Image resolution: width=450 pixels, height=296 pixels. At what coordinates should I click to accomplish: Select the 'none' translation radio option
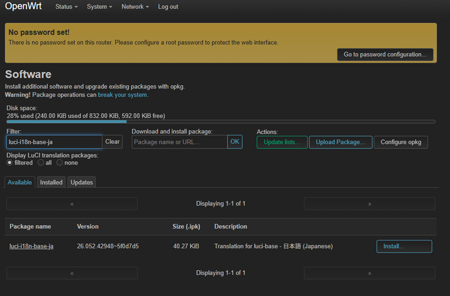click(x=59, y=163)
